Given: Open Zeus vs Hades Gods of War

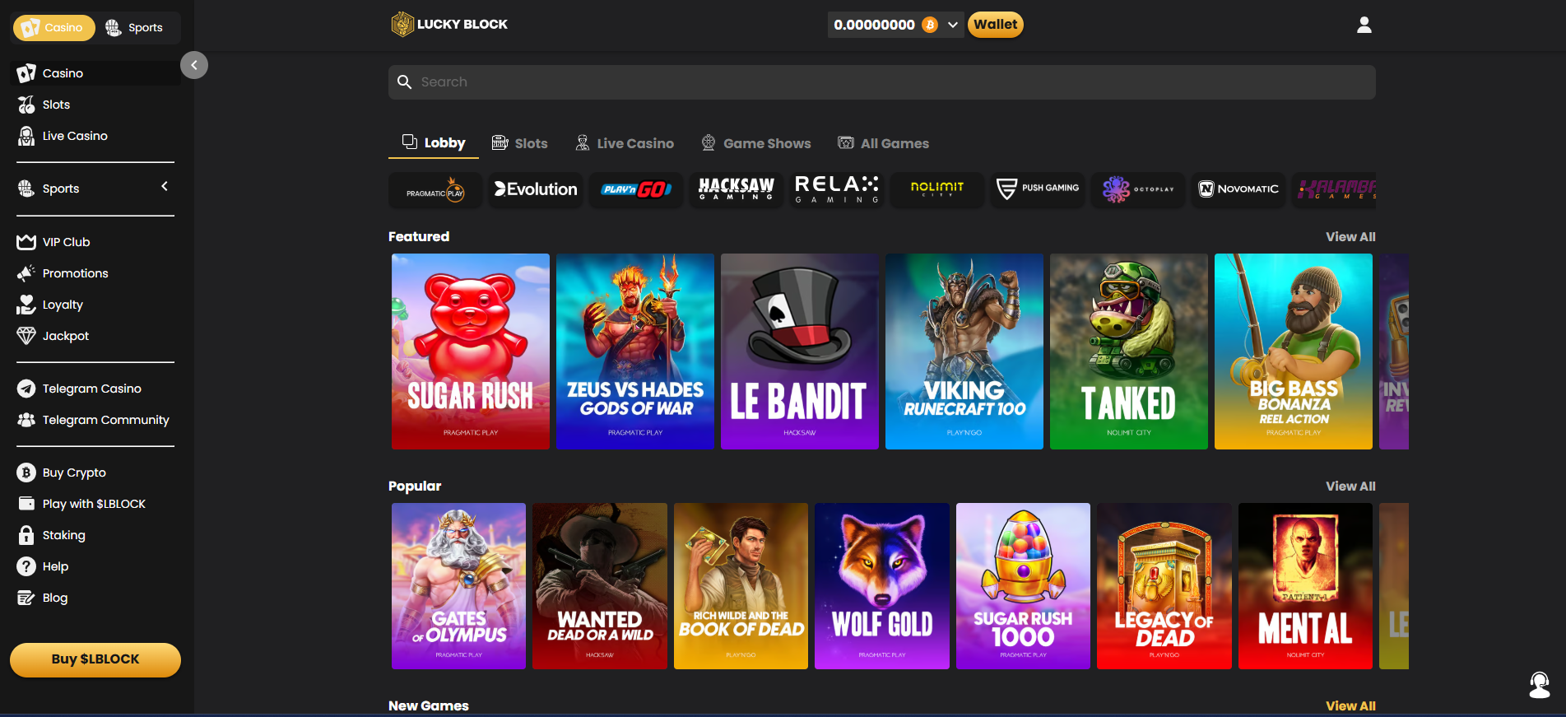Looking at the screenshot, I should pos(635,352).
